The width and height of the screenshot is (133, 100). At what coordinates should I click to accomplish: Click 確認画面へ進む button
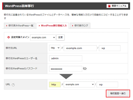(x=118, y=93)
